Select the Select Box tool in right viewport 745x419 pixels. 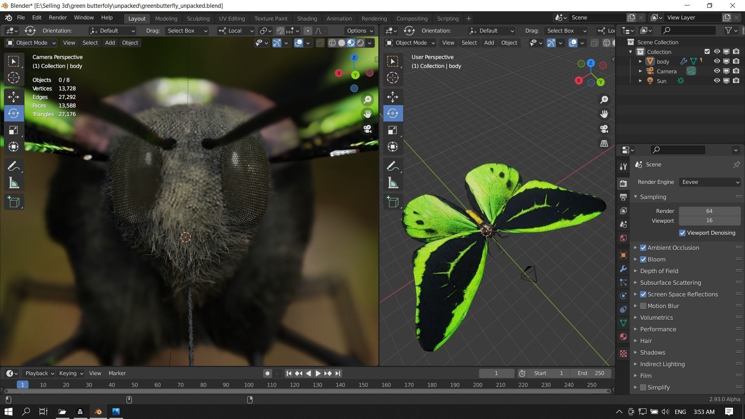point(393,61)
